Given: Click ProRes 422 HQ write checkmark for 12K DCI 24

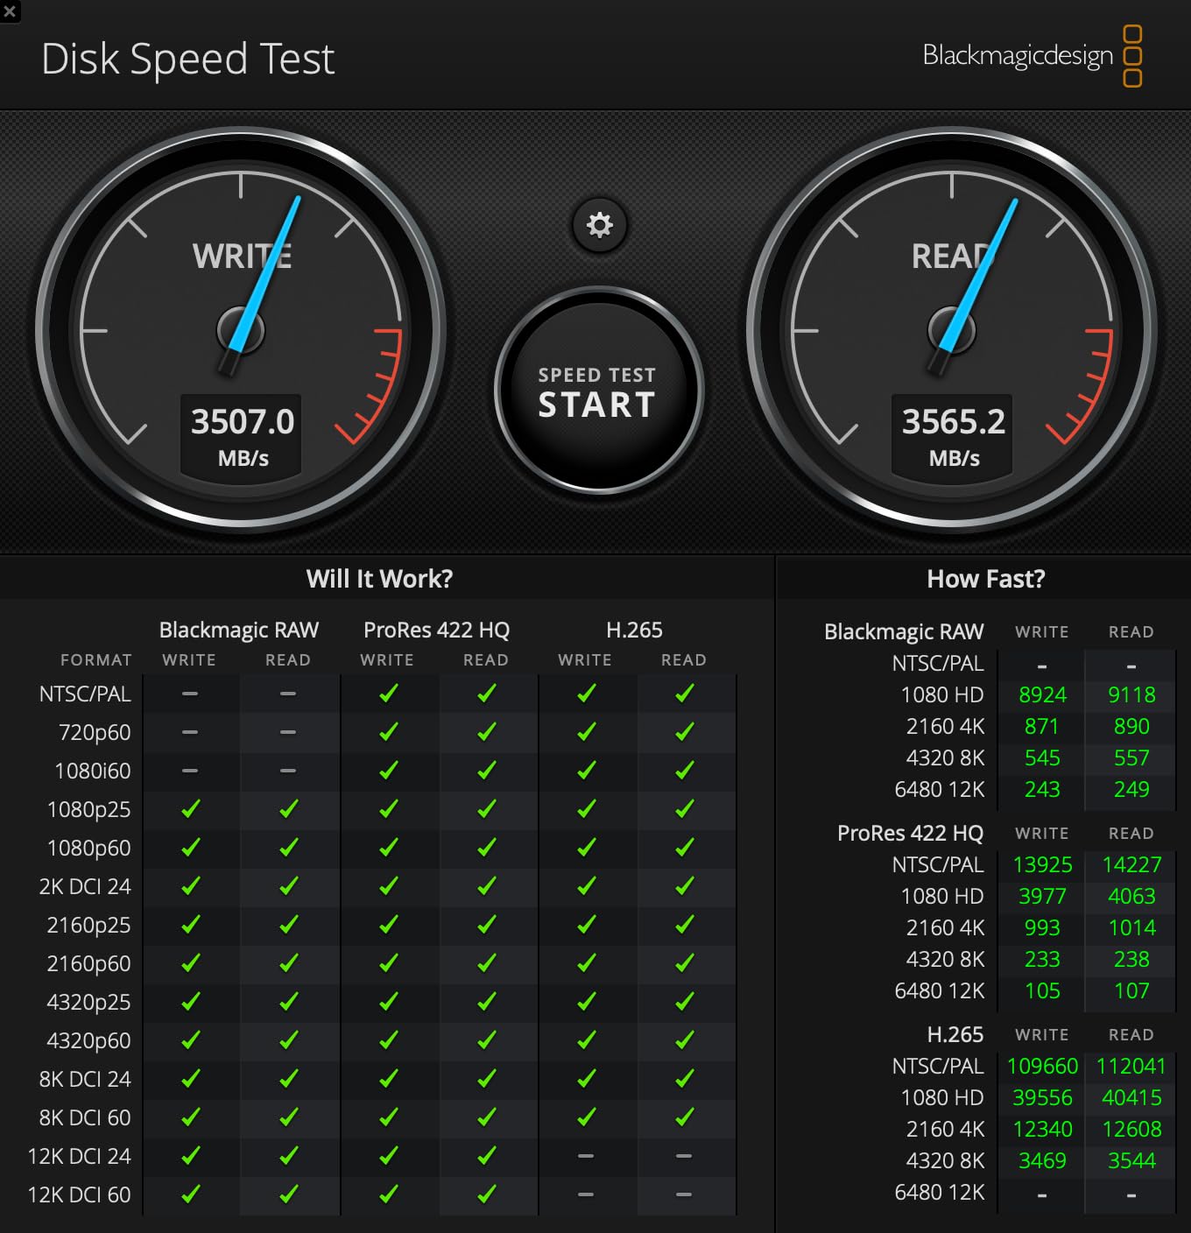Looking at the screenshot, I should pos(388,1155).
